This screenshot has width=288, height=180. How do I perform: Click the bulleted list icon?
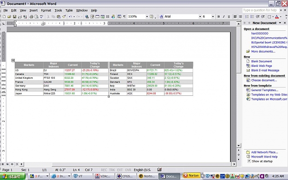(x=252, y=17)
